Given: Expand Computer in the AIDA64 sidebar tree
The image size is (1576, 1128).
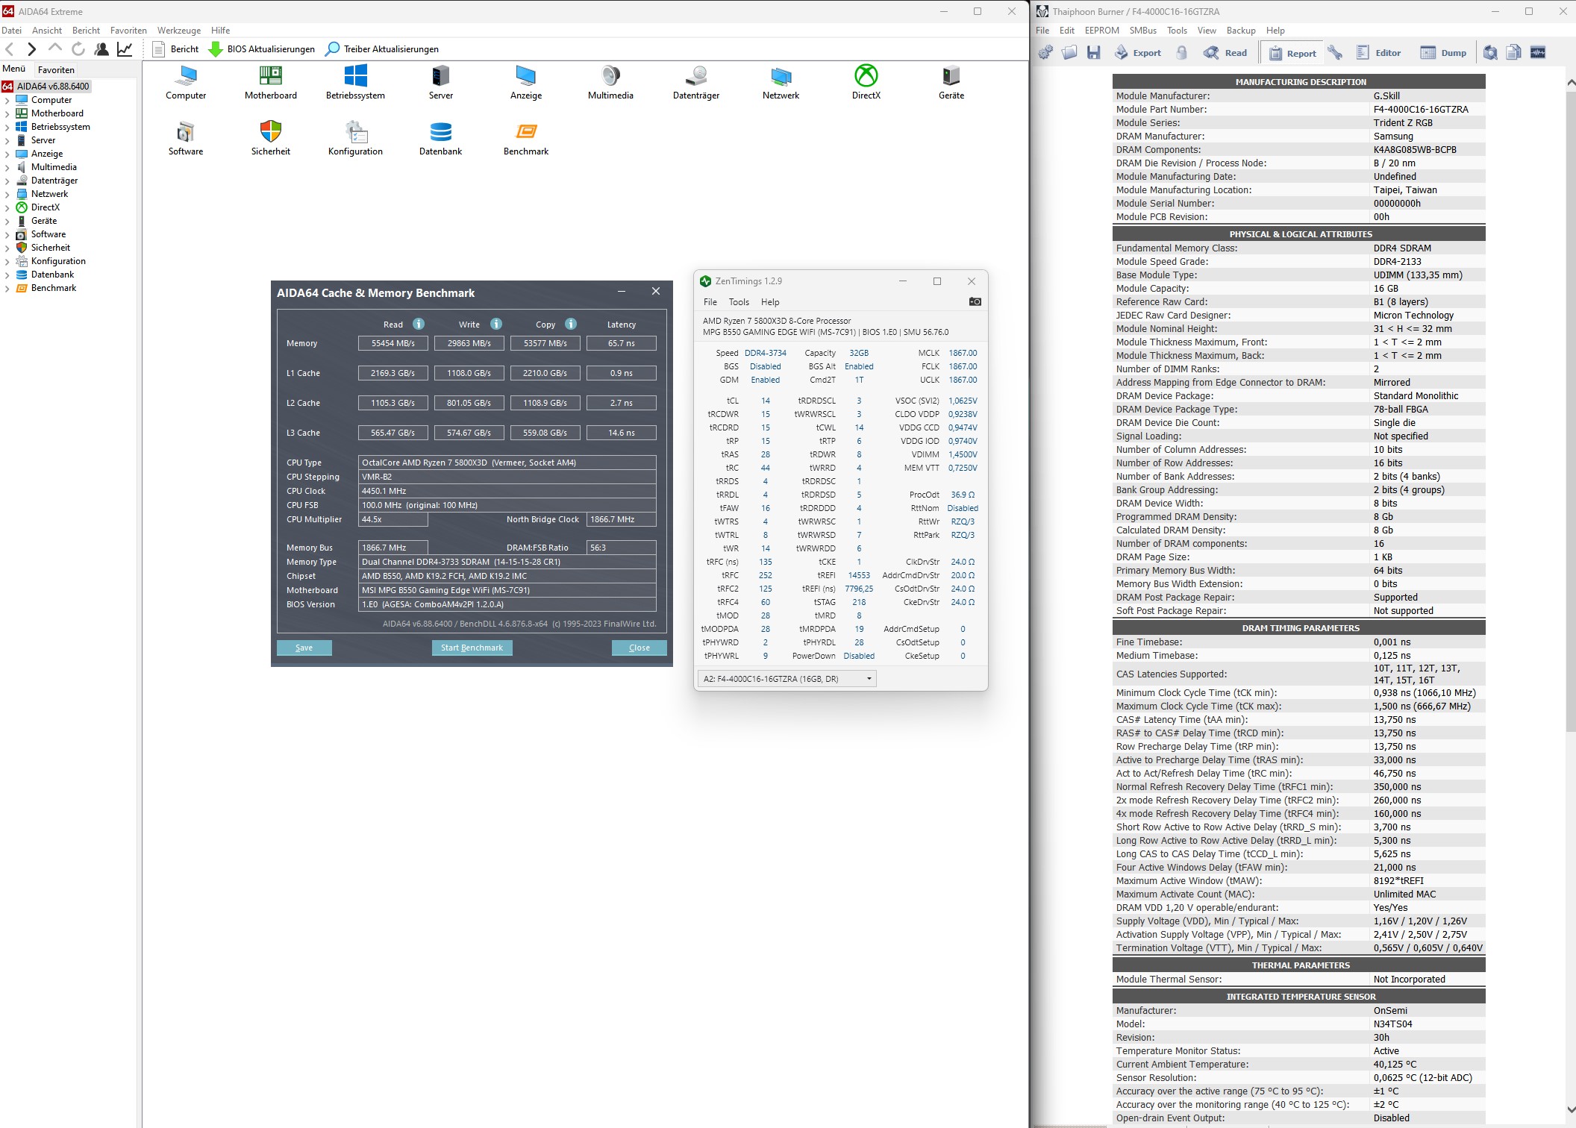Looking at the screenshot, I should point(6,99).
